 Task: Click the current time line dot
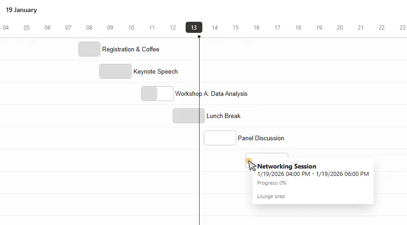(199, 36)
